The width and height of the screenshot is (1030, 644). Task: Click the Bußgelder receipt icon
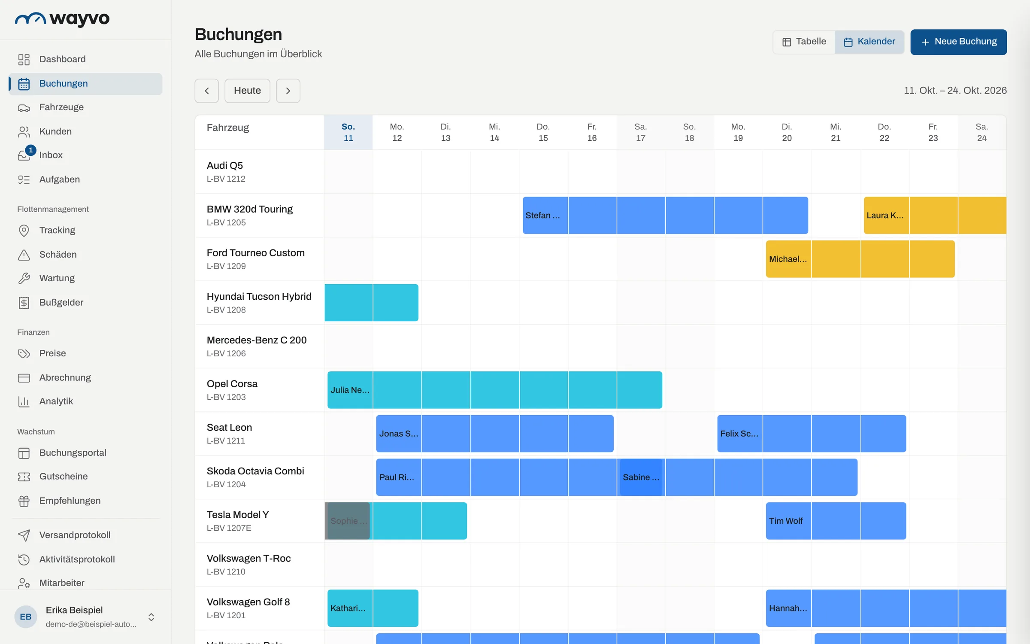click(x=24, y=303)
